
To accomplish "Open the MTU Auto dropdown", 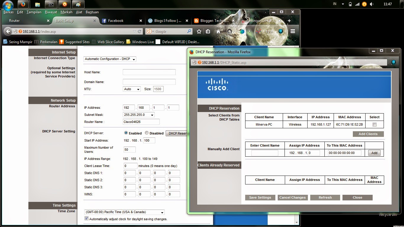I will [132, 89].
